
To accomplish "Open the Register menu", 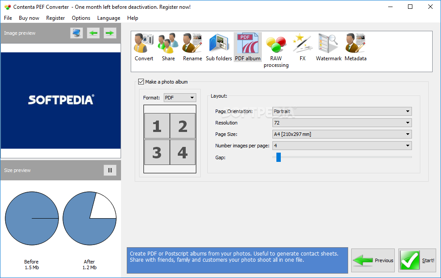I will pyautogui.click(x=55, y=18).
